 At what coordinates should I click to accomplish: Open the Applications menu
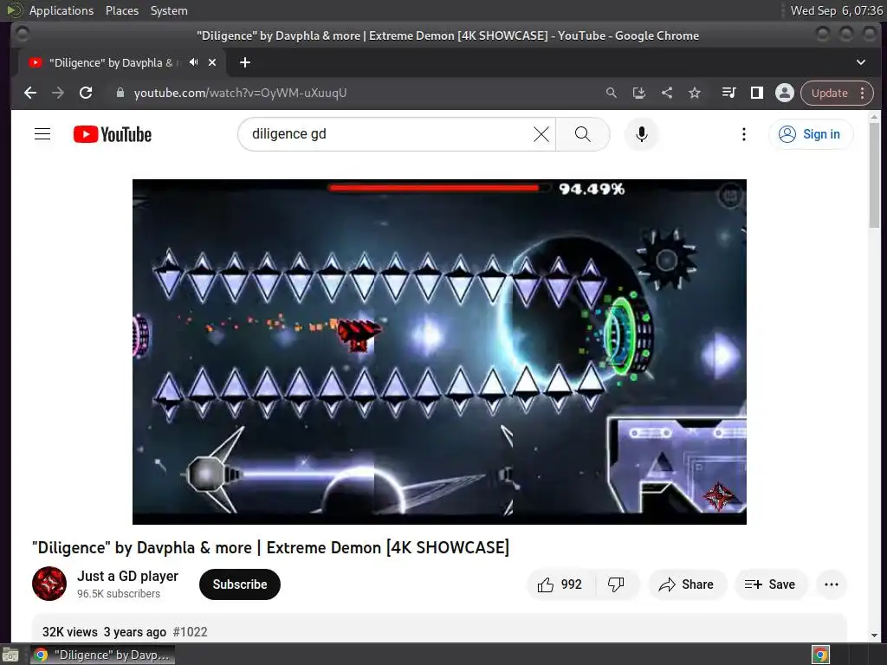(x=62, y=10)
